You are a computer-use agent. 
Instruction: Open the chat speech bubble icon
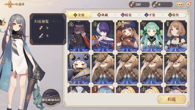pos(180,5)
